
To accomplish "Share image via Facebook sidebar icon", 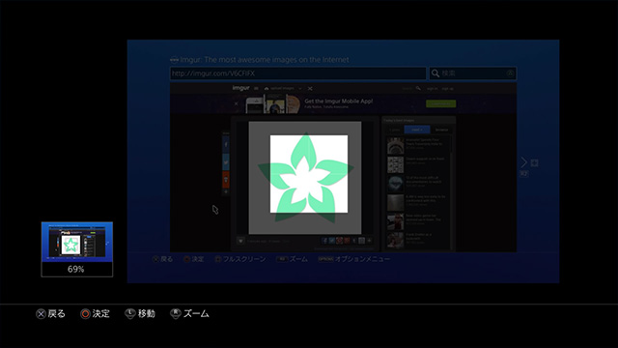I will coord(226,145).
